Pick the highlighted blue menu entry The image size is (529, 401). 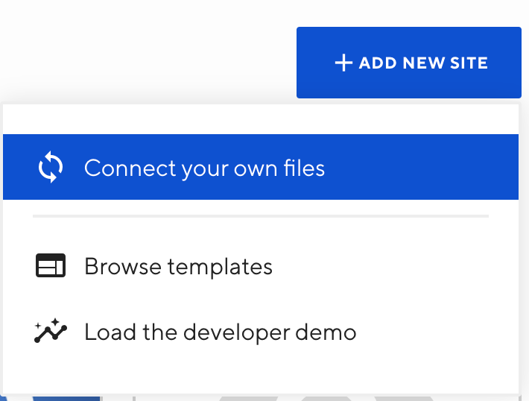[260, 168]
